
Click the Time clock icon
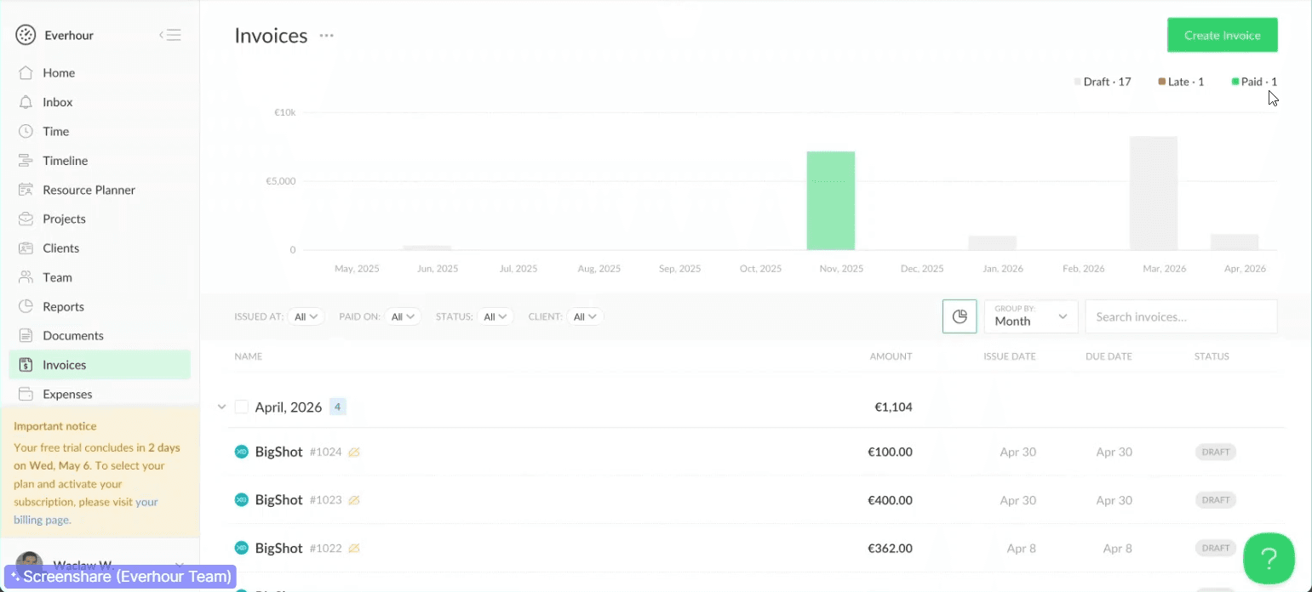[26, 131]
